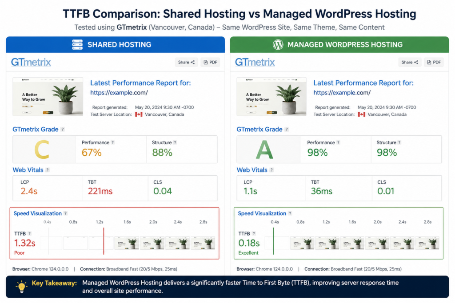Click Speed Visualization help icon, Managed WordPress
The height and width of the screenshot is (303, 455).
[x=290, y=213]
